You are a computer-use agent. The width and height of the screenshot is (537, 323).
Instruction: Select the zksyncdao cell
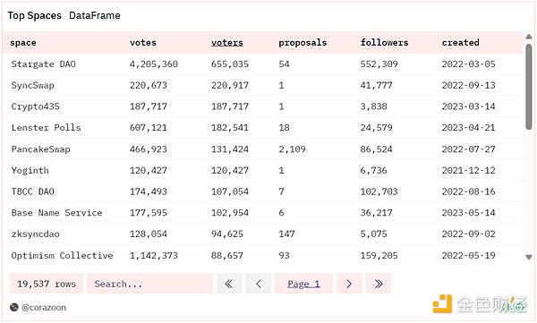coord(35,234)
